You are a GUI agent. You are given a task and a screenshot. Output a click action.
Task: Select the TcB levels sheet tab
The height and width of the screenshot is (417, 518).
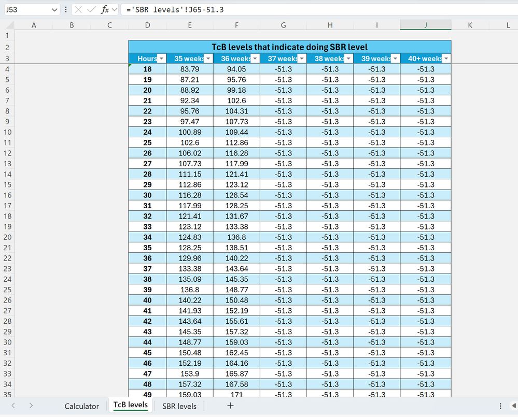131,405
